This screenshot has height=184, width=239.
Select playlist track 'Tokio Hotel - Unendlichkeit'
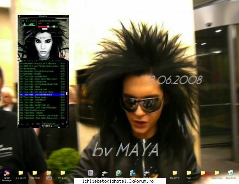42,89
